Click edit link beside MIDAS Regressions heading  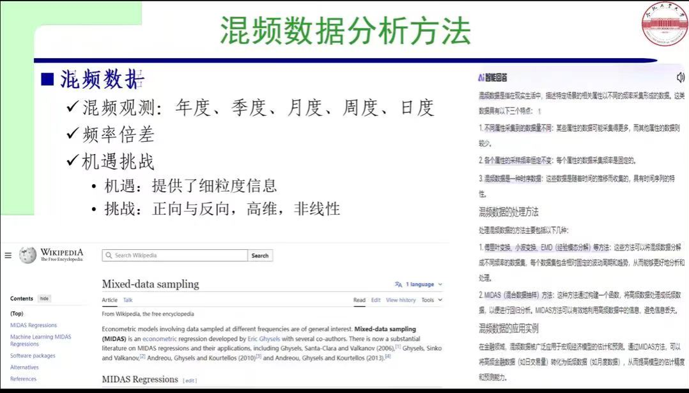(190, 380)
